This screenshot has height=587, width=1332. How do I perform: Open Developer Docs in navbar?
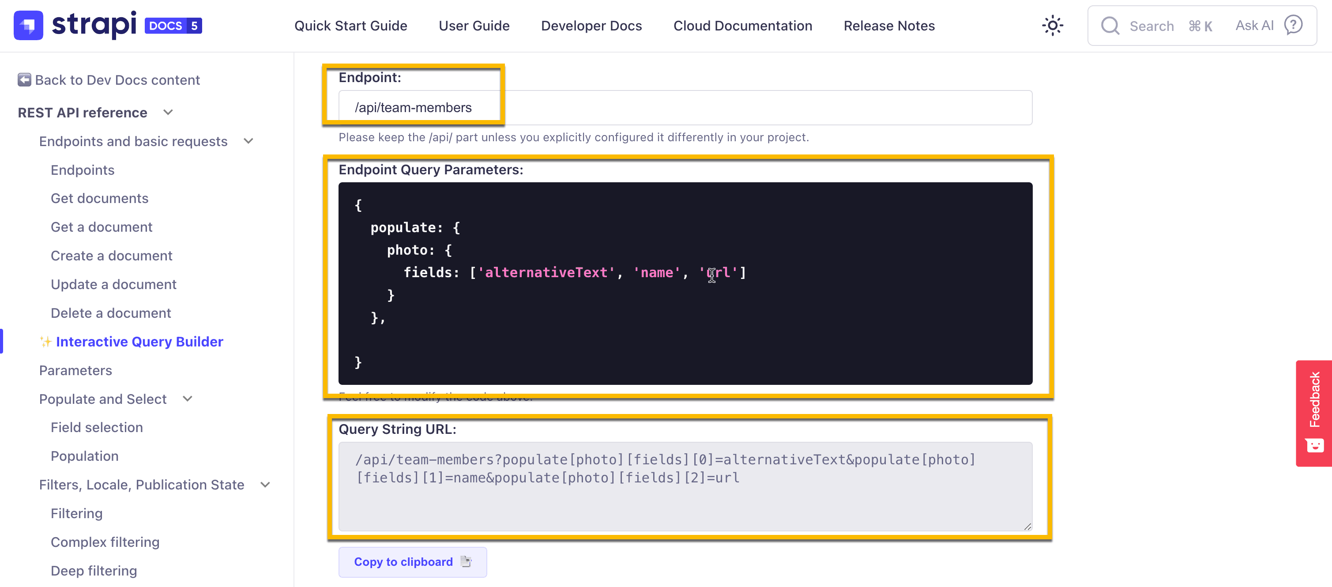pos(591,25)
